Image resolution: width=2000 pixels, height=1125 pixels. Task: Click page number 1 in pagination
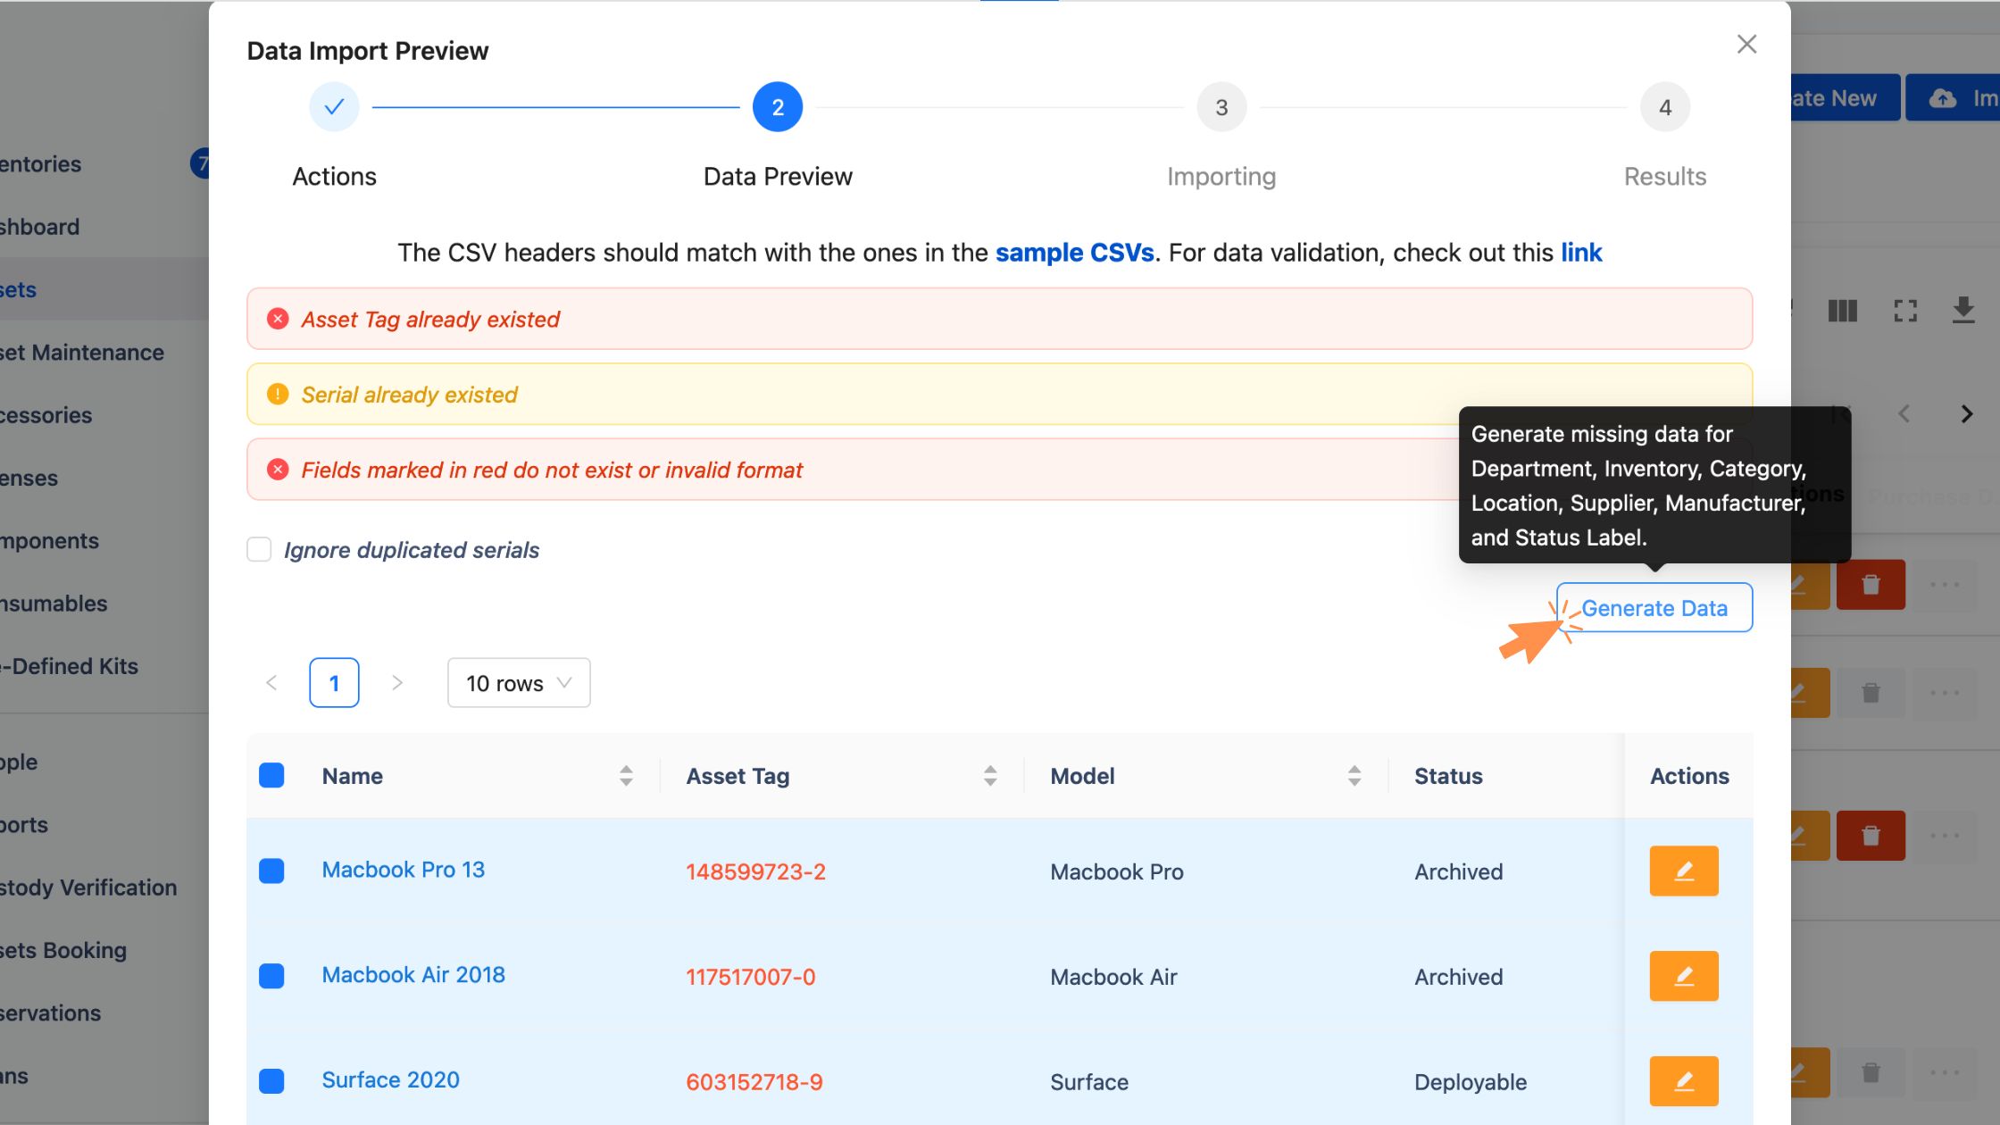[x=334, y=683]
